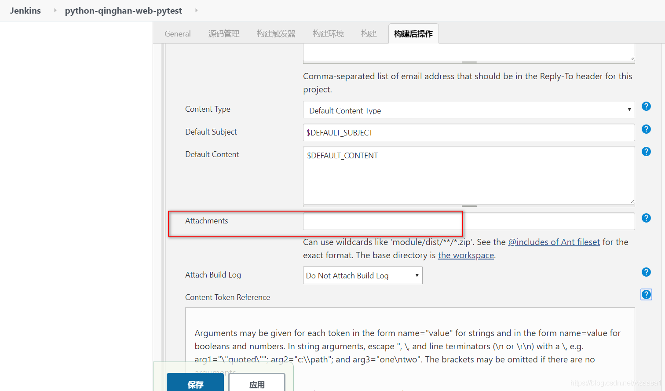Click Reply-To list text area
This screenshot has height=391, width=665.
point(469,52)
